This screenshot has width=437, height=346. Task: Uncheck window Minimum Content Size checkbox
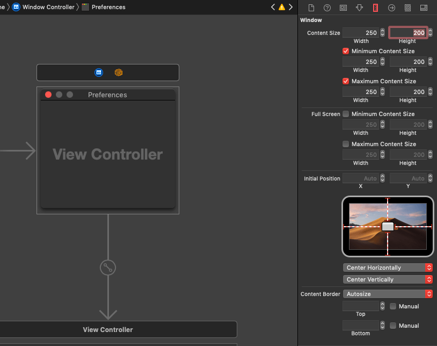click(346, 51)
